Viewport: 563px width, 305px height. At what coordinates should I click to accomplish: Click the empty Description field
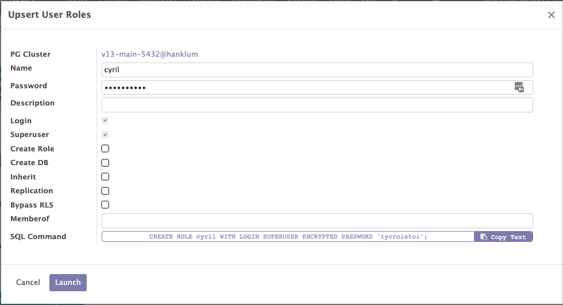pos(317,105)
